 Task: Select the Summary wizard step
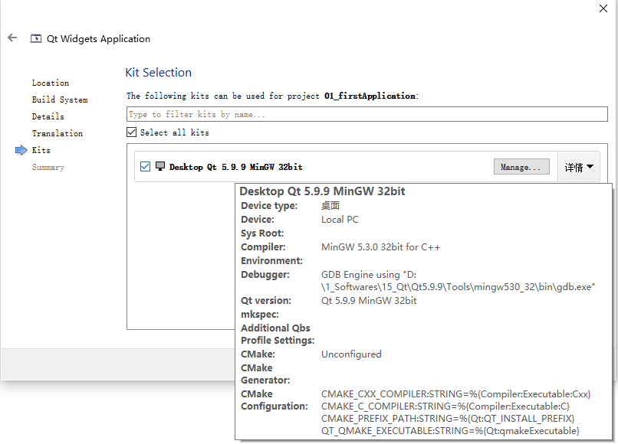coord(48,167)
